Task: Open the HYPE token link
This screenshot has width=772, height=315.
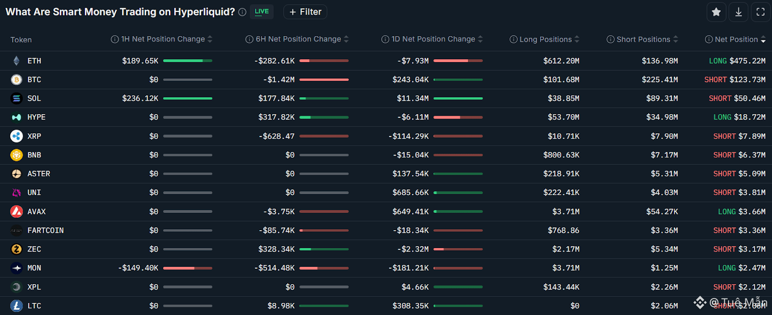Action: [36, 117]
